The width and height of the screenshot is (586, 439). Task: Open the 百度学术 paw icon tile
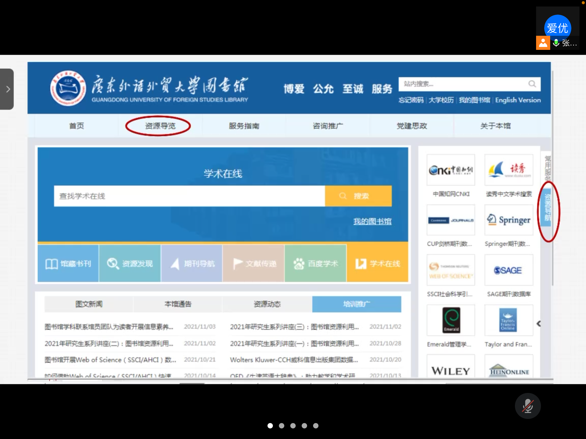pyautogui.click(x=316, y=264)
